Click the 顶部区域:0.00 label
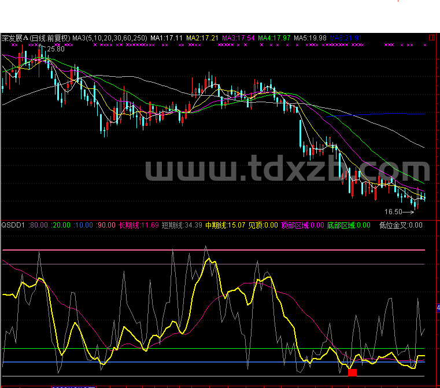Image resolution: width=440 pixels, height=388 pixels. point(302,225)
